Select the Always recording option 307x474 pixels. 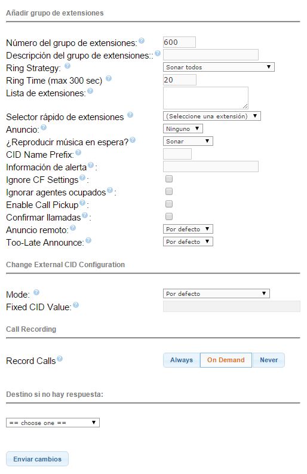pyautogui.click(x=182, y=360)
